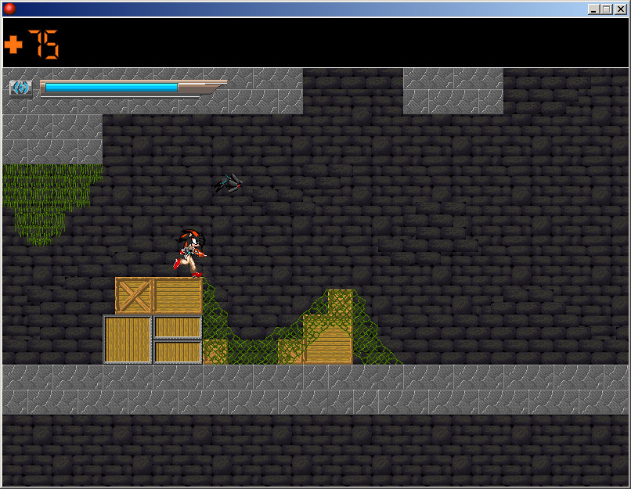Close the game window
Image resolution: width=631 pixels, height=489 pixels.
(x=620, y=9)
